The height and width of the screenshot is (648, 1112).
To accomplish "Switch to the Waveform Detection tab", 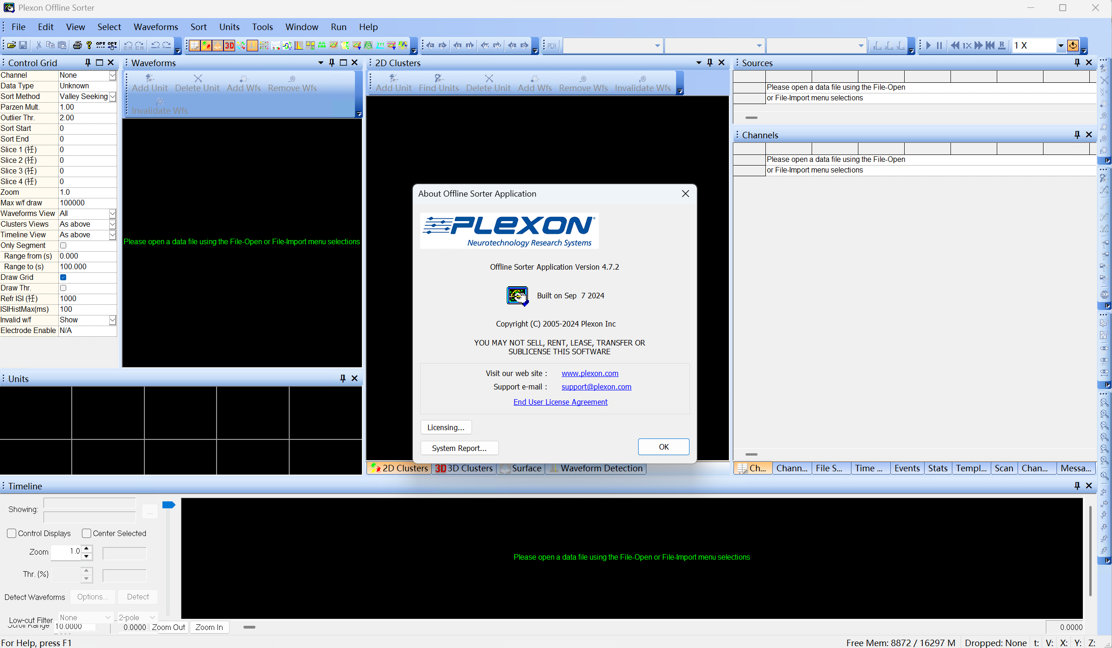I will 596,468.
